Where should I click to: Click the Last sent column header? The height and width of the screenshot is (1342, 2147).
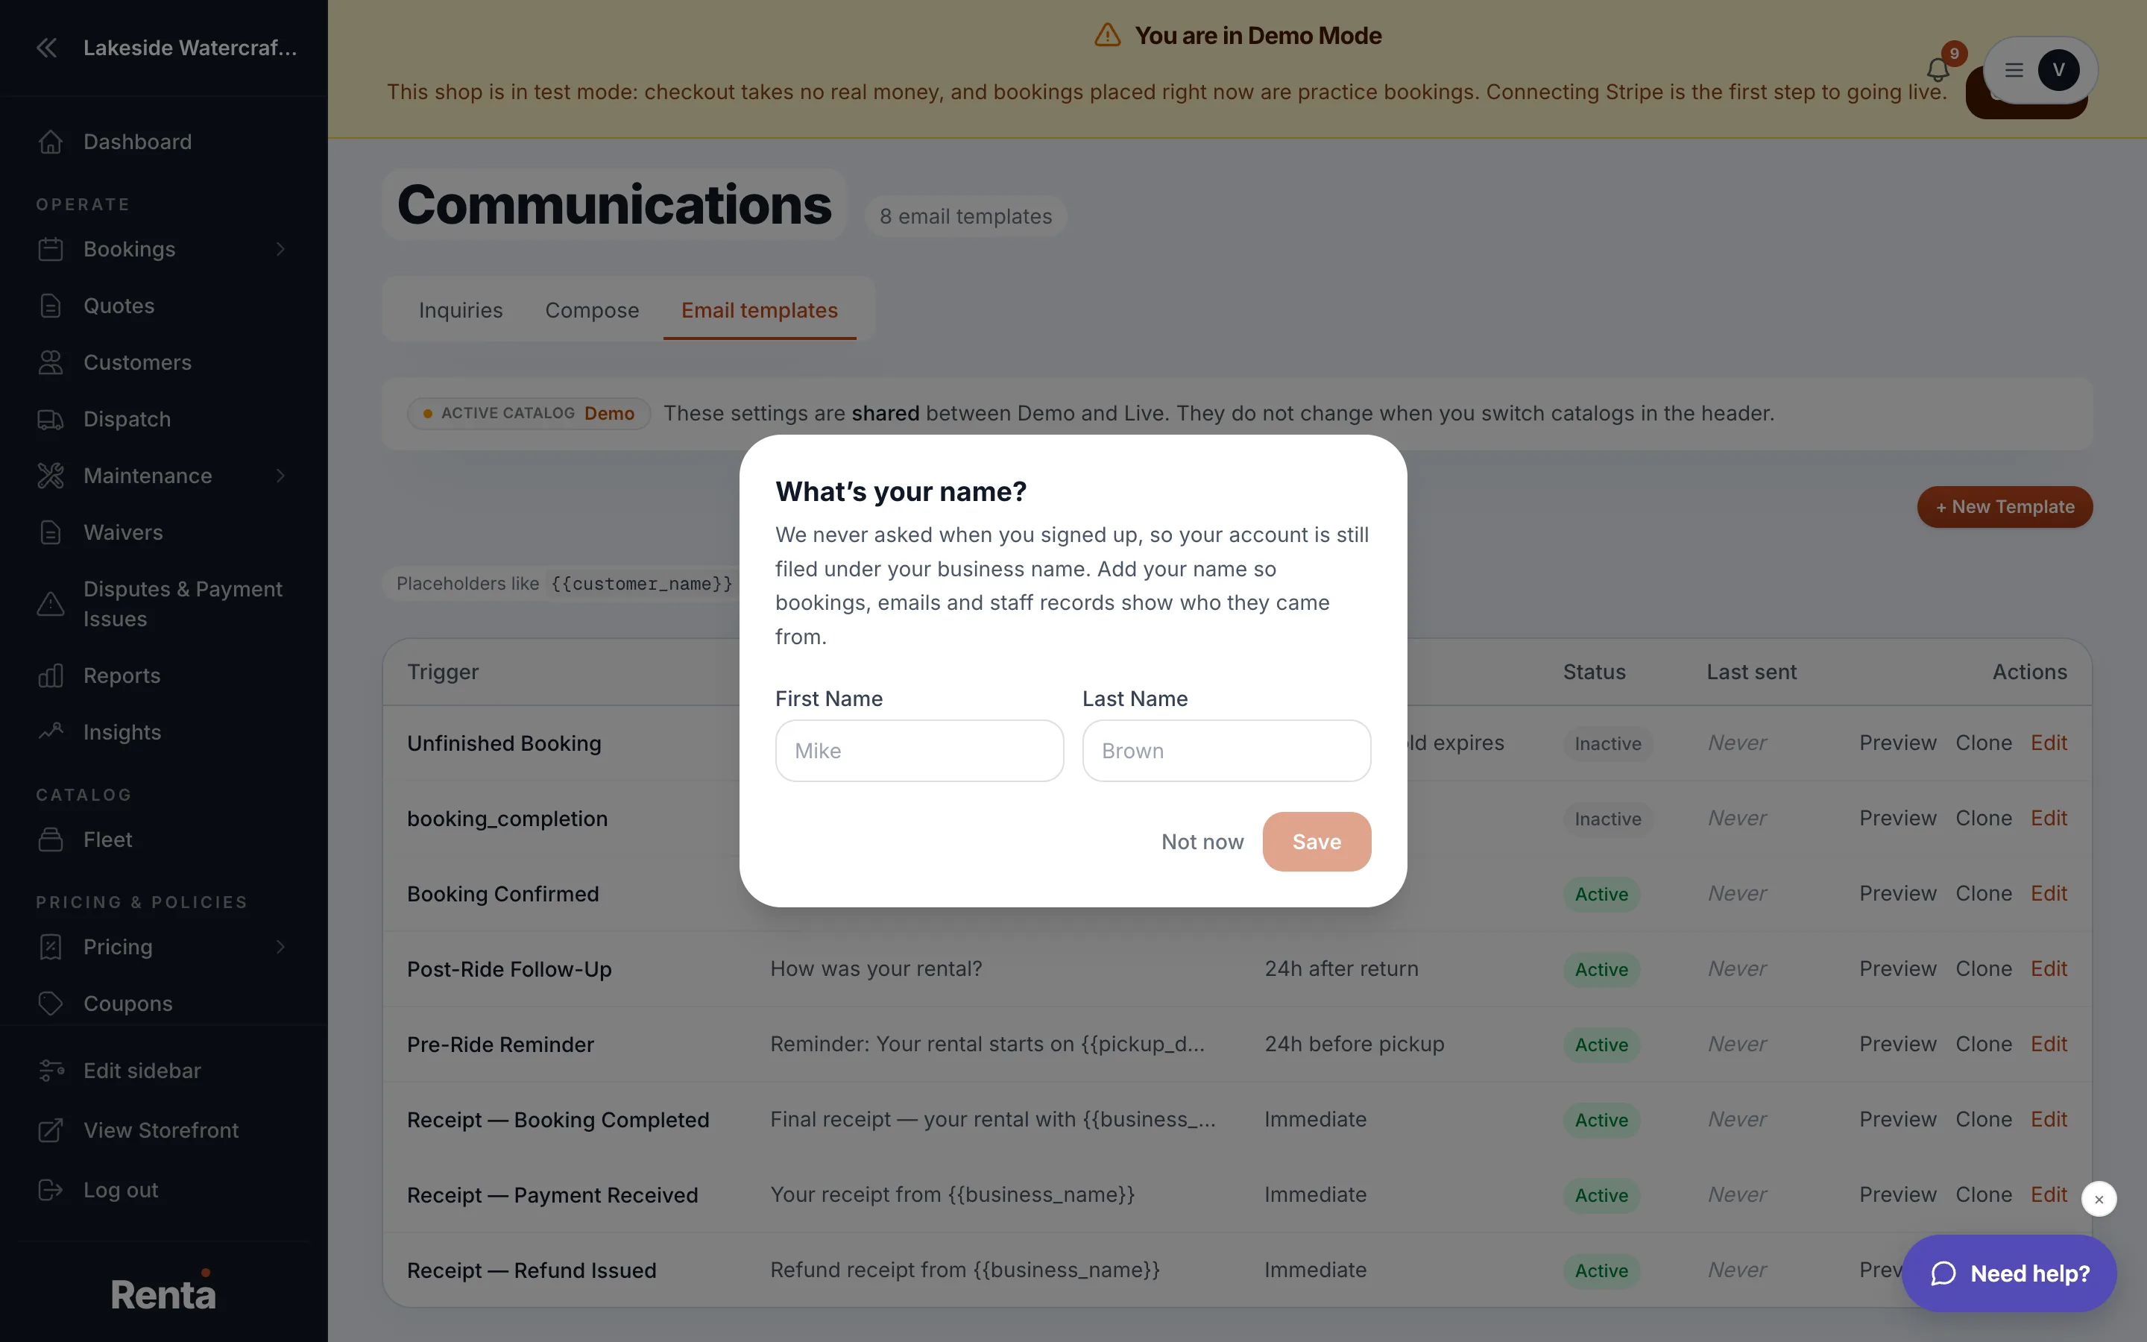point(1751,672)
